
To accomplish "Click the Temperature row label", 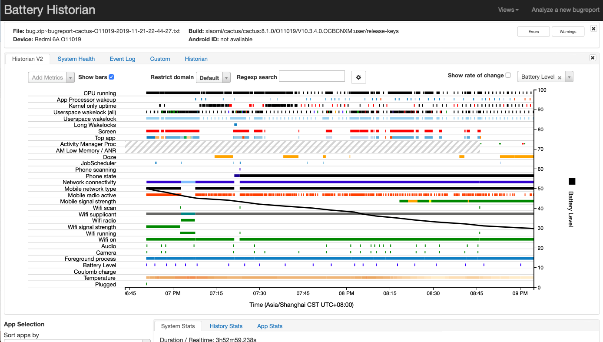I will 99,278.
